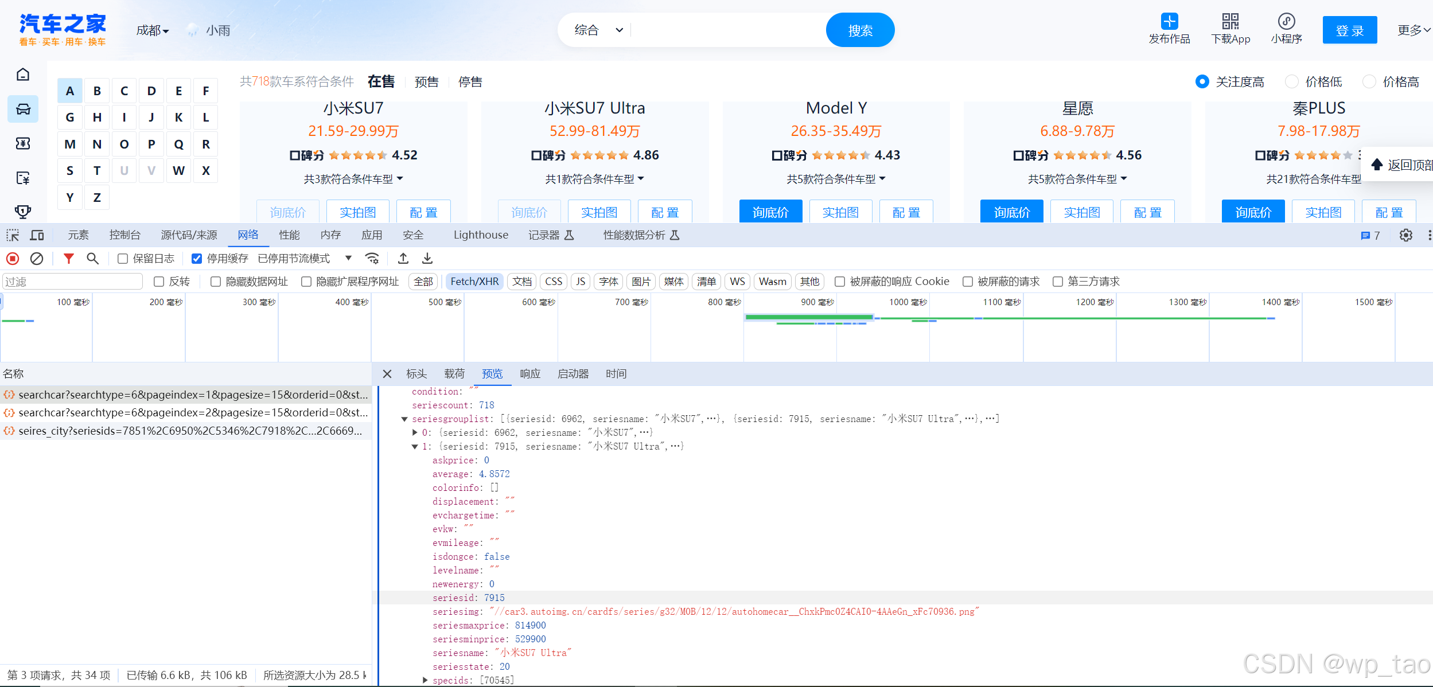Enable the 保留日志 checkbox
The image size is (1433, 687).
pyautogui.click(x=123, y=259)
